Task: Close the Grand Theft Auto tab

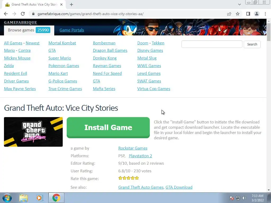Action: click(61, 5)
